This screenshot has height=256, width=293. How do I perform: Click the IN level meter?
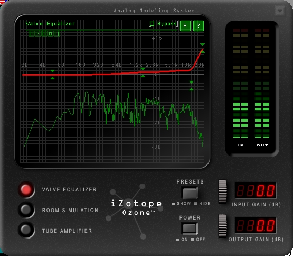[x=241, y=84]
